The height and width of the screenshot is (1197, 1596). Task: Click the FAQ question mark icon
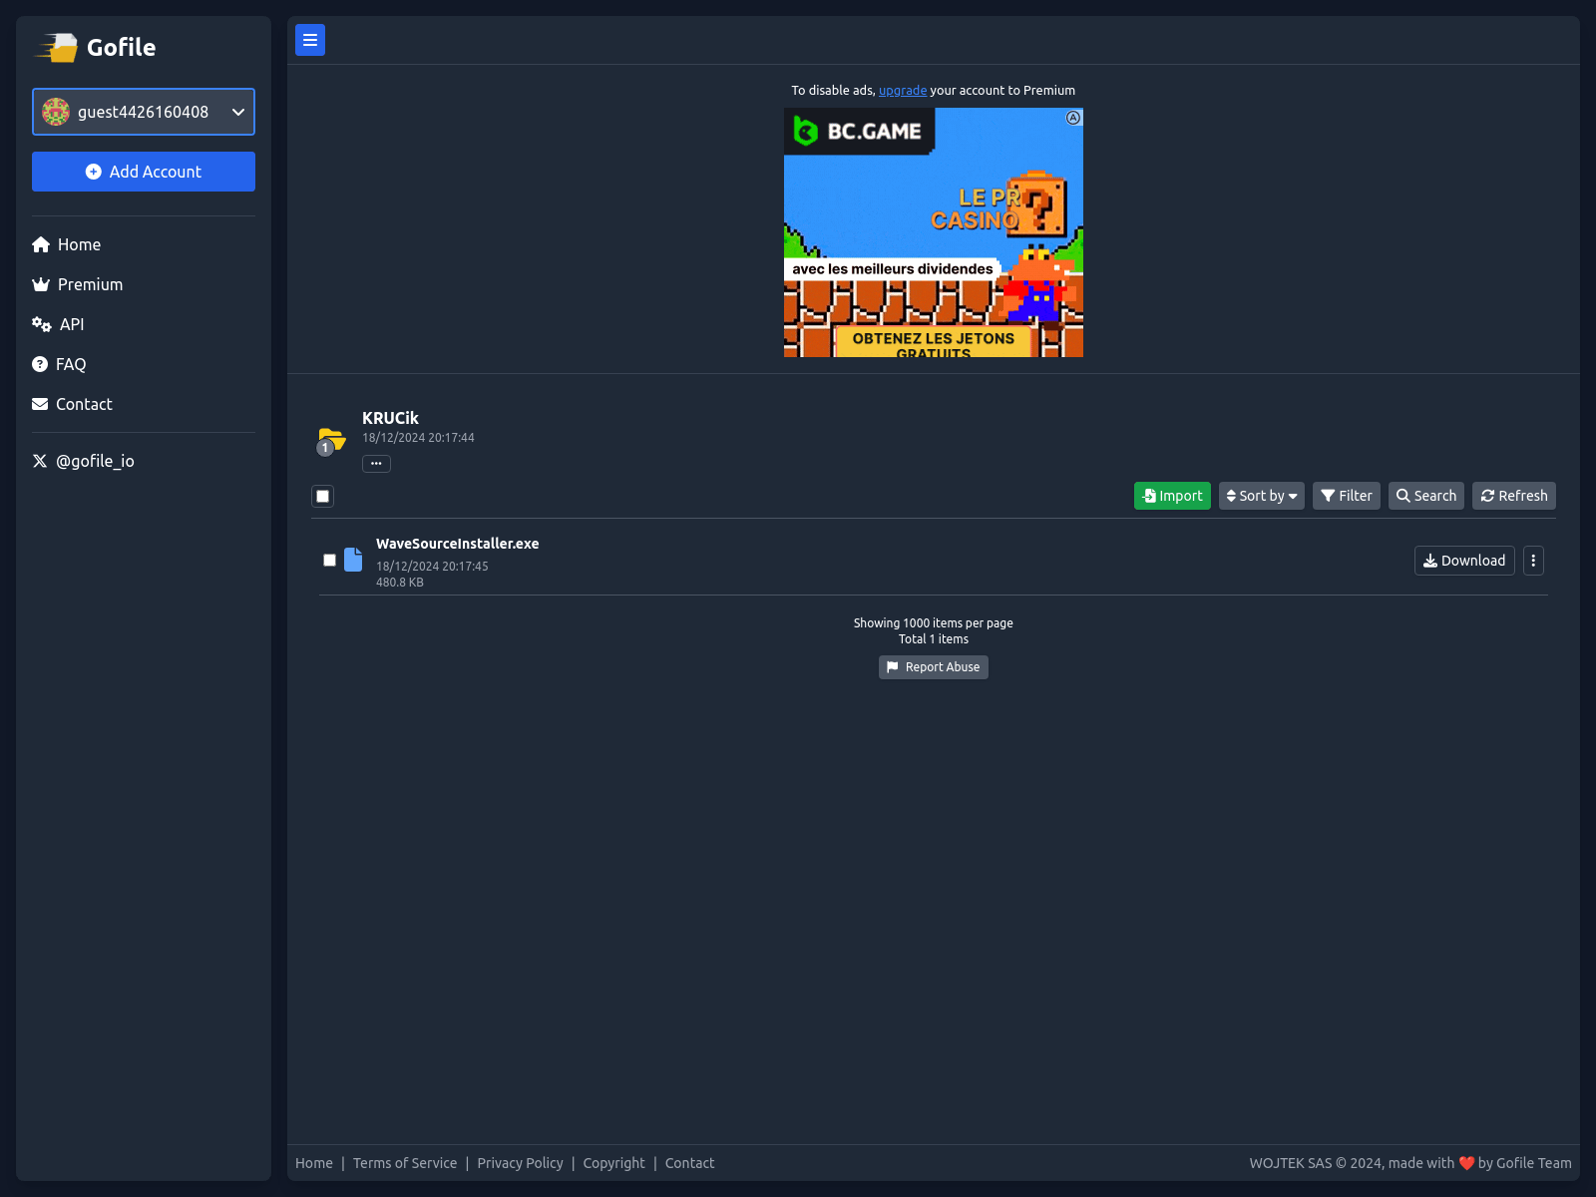(40, 364)
